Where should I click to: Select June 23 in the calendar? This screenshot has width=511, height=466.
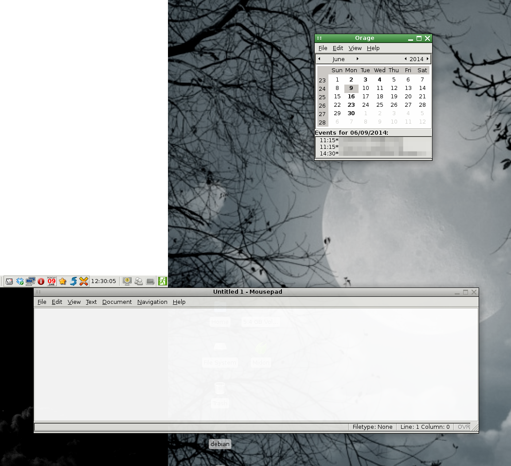(x=351, y=105)
